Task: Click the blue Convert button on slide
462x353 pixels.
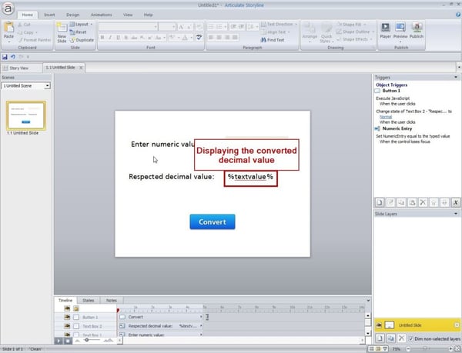Action: coord(213,221)
